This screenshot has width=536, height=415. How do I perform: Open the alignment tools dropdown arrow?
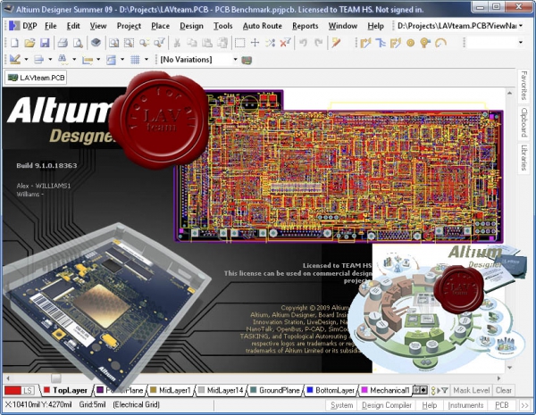[50, 60]
